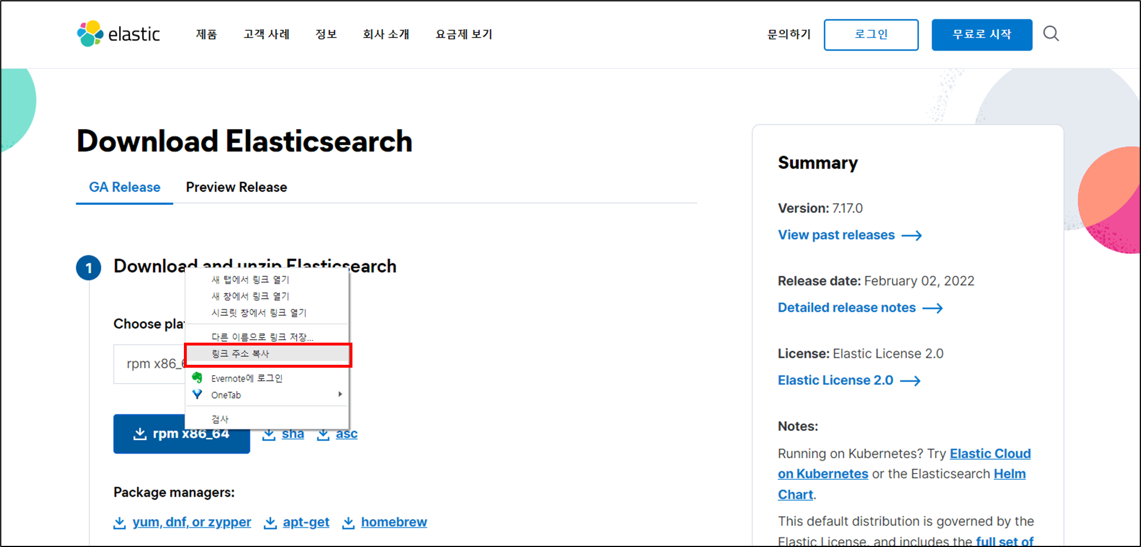The height and width of the screenshot is (547, 1141).
Task: Select Evernote에 로그인 menu entry
Action: pyautogui.click(x=267, y=378)
